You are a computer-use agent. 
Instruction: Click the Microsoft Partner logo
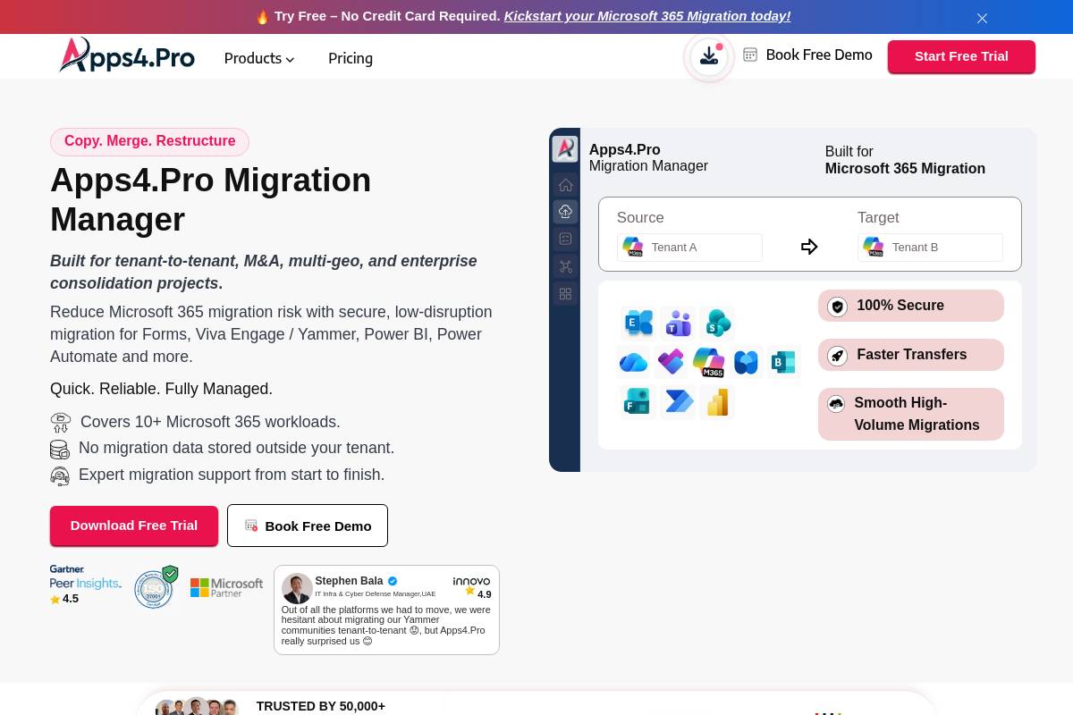(x=226, y=587)
